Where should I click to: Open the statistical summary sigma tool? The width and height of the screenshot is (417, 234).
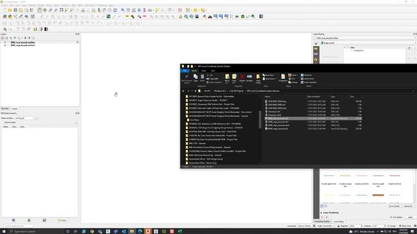[145, 10]
